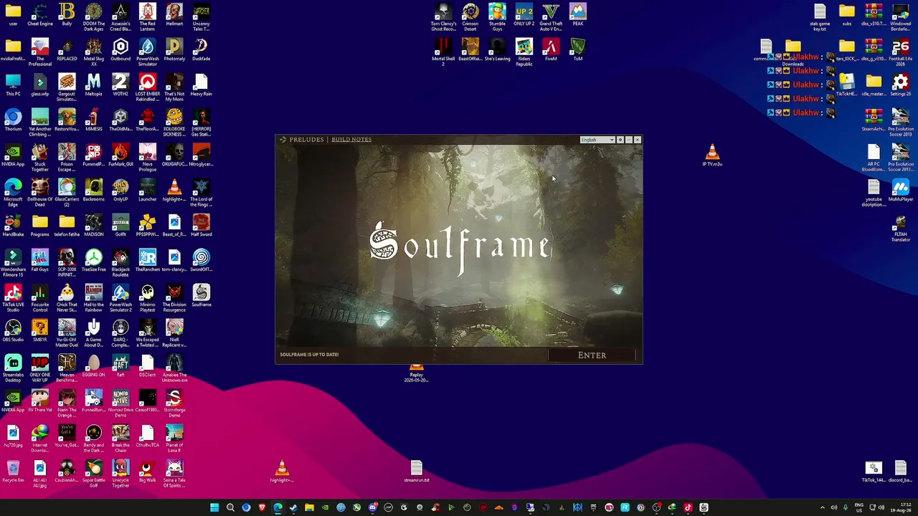918x516 pixels.
Task: Select the Dollhouse Of Dead shortcut
Action: pyautogui.click(x=40, y=192)
